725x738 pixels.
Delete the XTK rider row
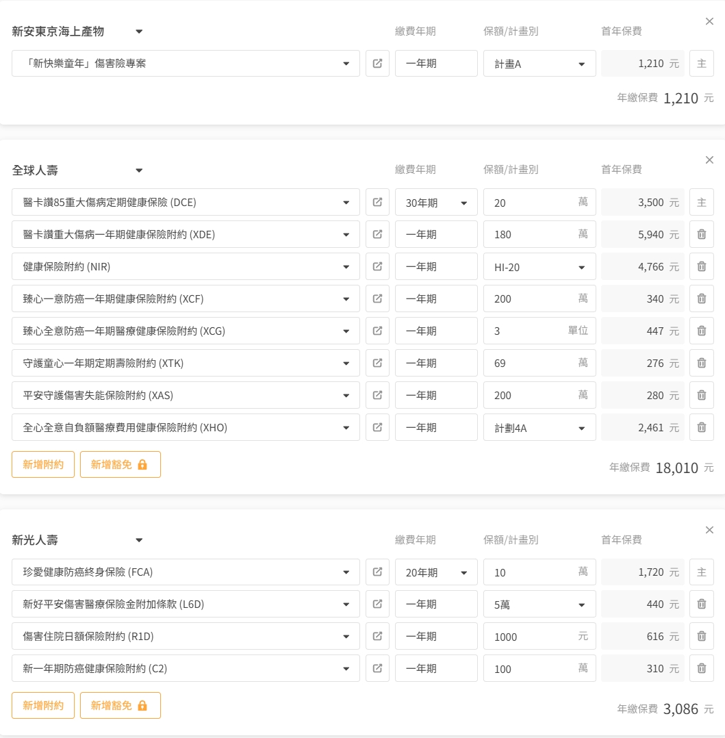pos(702,363)
